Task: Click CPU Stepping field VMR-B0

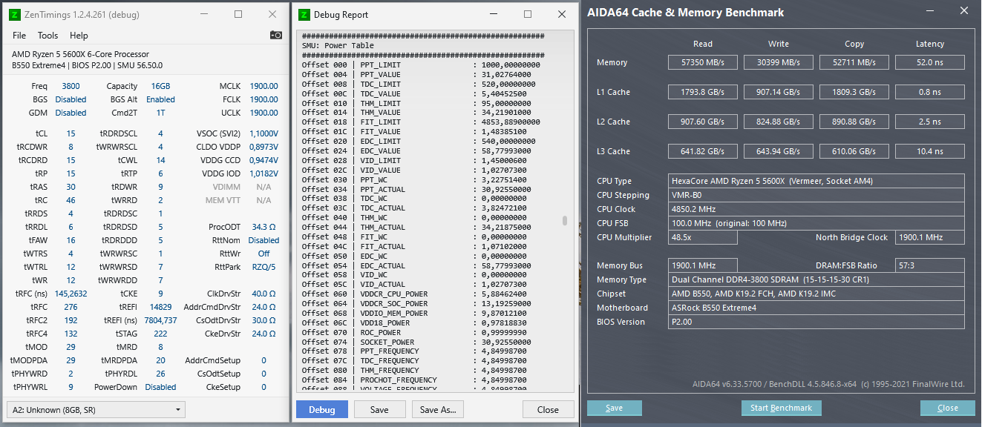Action: 816,195
